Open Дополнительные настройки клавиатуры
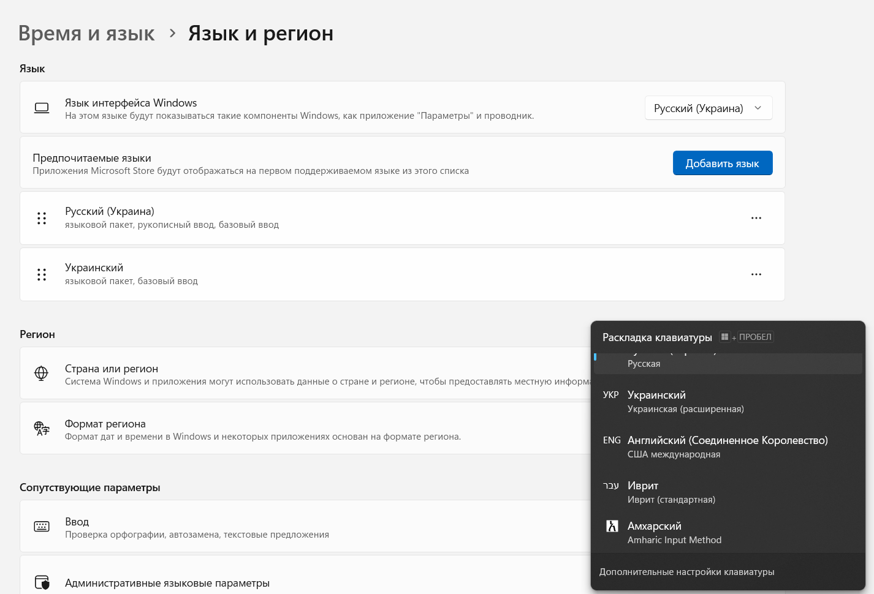874x594 pixels. 686,572
